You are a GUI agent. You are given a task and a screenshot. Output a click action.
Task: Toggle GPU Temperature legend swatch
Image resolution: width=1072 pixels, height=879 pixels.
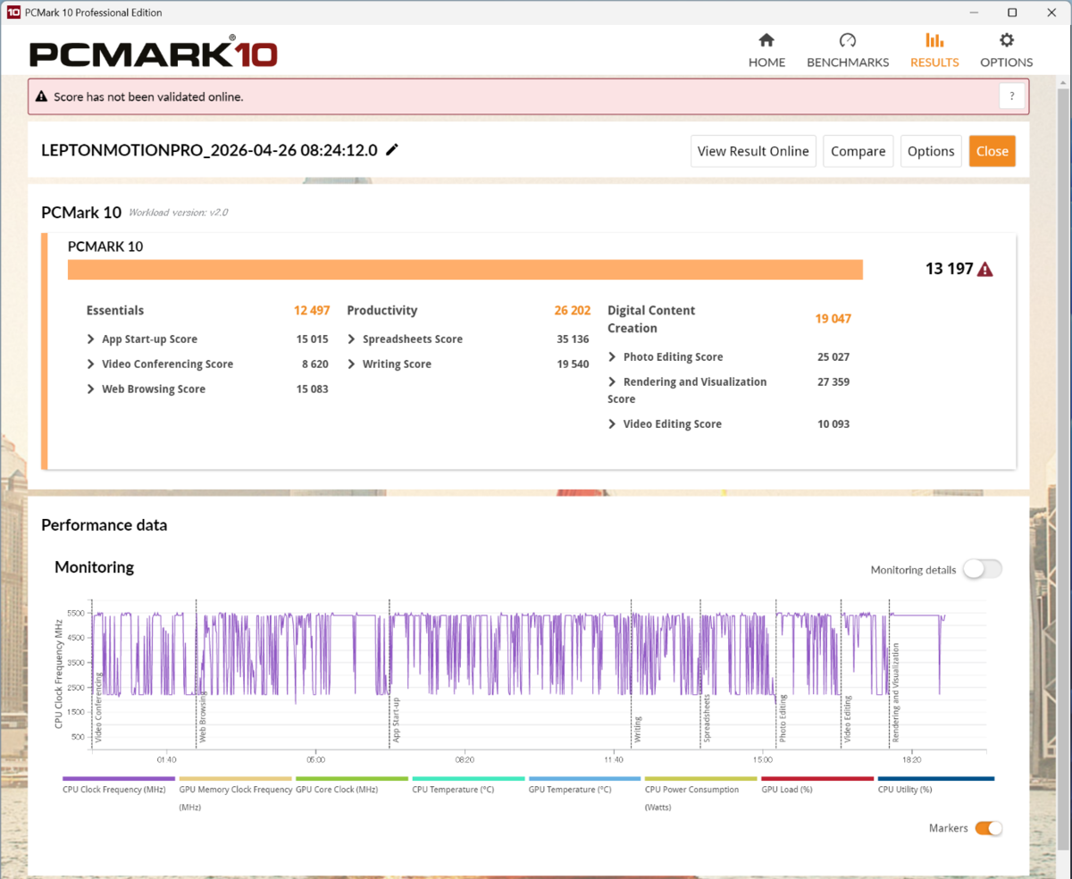coord(585,779)
